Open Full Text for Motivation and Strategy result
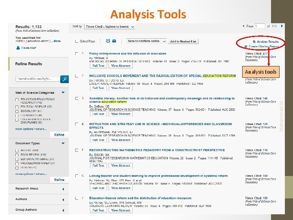293x220 pixels. [98, 140]
